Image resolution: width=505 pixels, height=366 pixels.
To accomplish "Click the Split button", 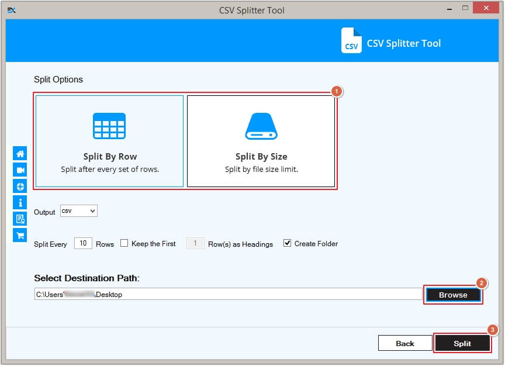I will [x=462, y=343].
